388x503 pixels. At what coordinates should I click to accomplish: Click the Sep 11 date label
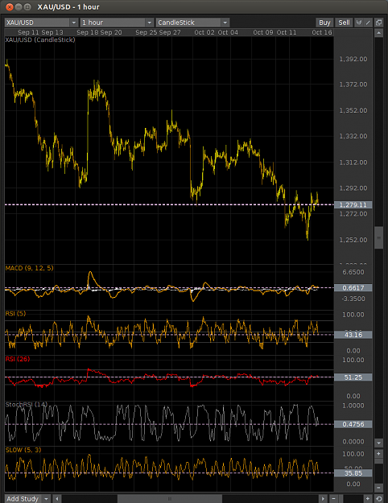tap(28, 32)
